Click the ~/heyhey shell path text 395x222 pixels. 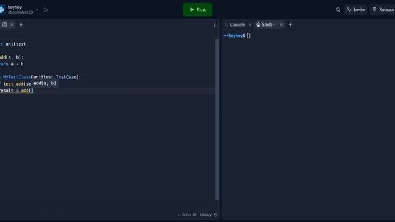pyautogui.click(x=233, y=36)
